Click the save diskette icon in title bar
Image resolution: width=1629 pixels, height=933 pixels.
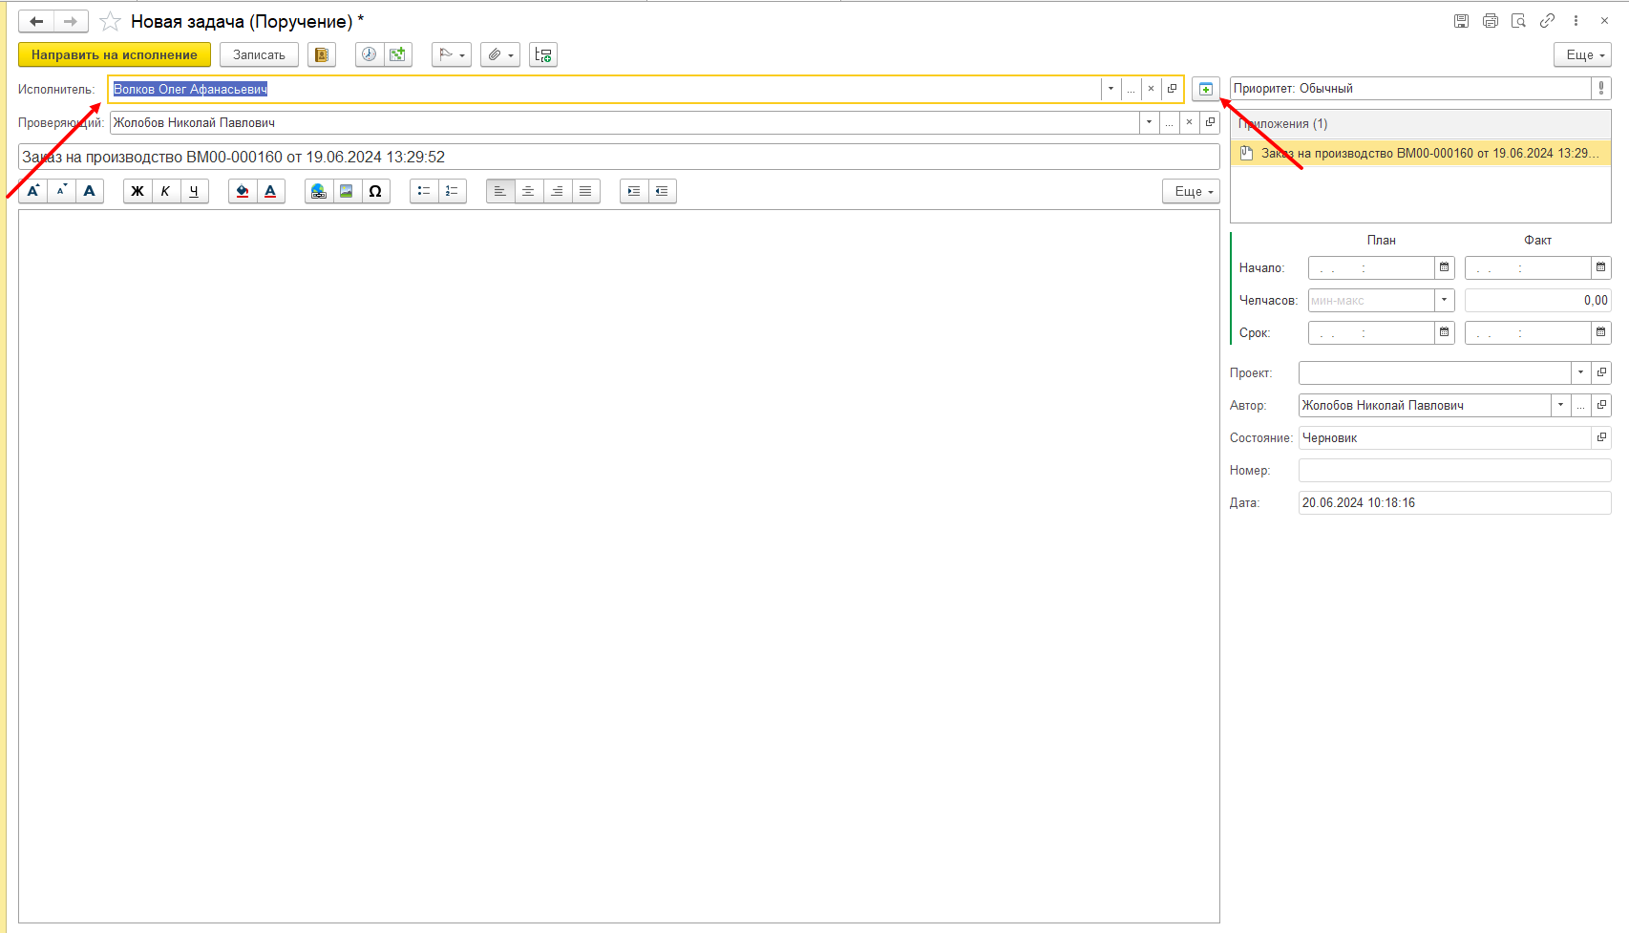tap(1461, 21)
